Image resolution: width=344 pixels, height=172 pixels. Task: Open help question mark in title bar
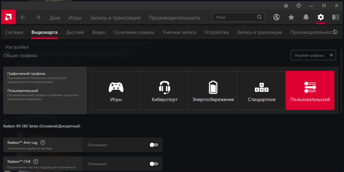point(299,5)
